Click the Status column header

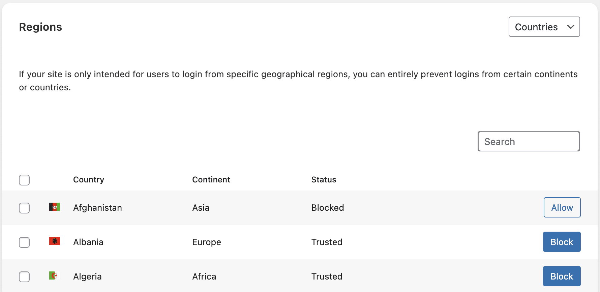click(324, 180)
